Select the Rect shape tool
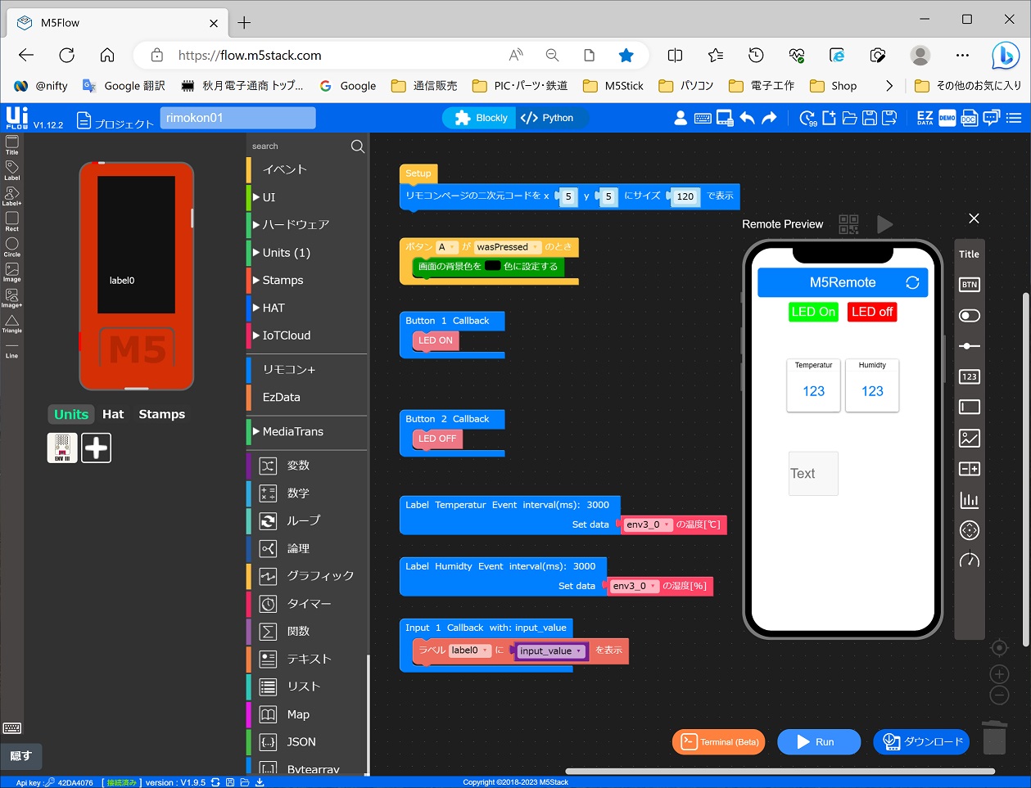This screenshot has height=788, width=1031. click(11, 222)
